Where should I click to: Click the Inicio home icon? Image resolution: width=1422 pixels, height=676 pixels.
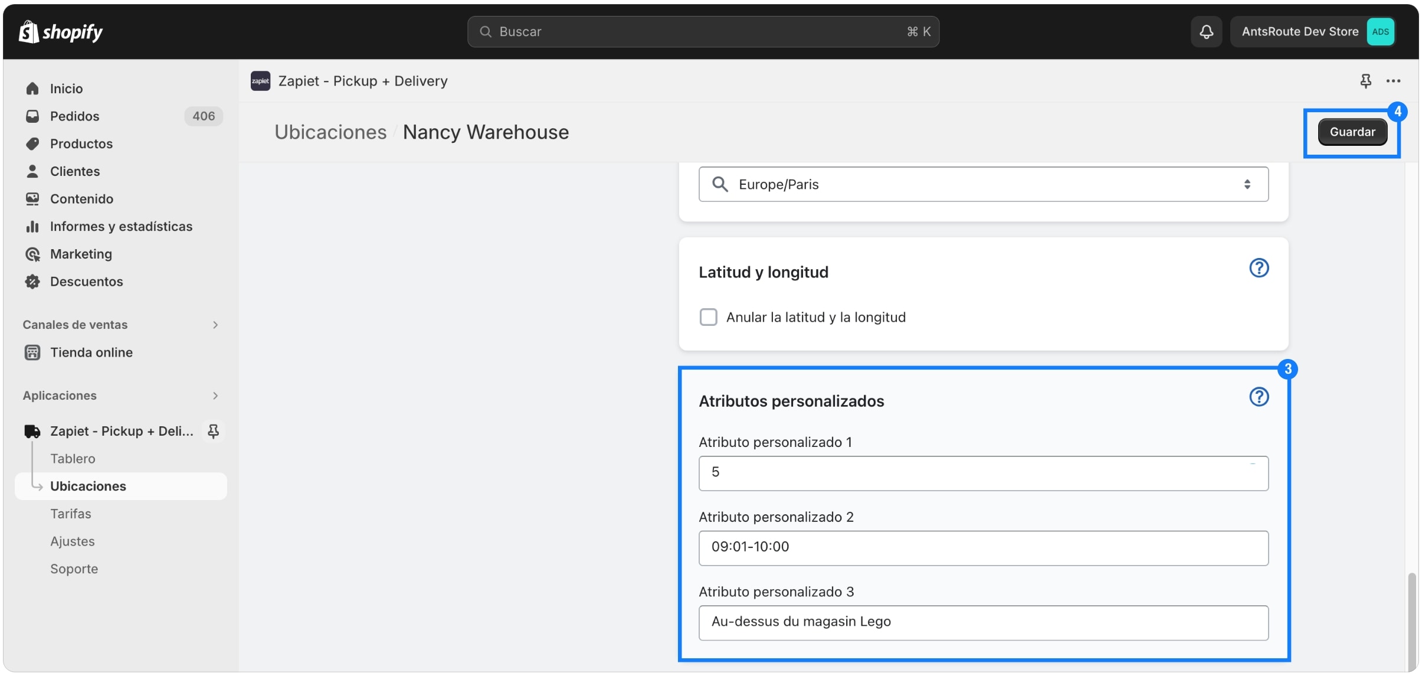32,89
